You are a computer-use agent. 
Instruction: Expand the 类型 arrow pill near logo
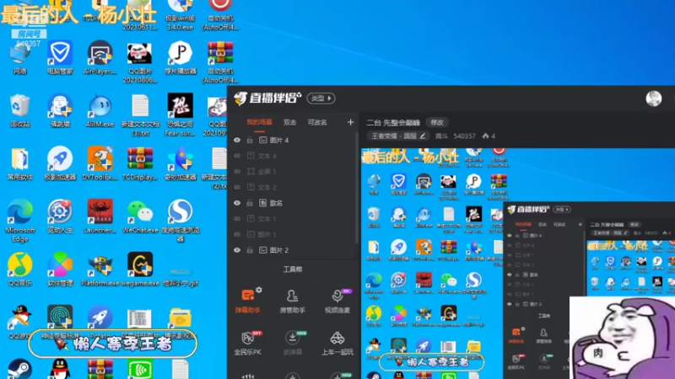[x=321, y=99]
